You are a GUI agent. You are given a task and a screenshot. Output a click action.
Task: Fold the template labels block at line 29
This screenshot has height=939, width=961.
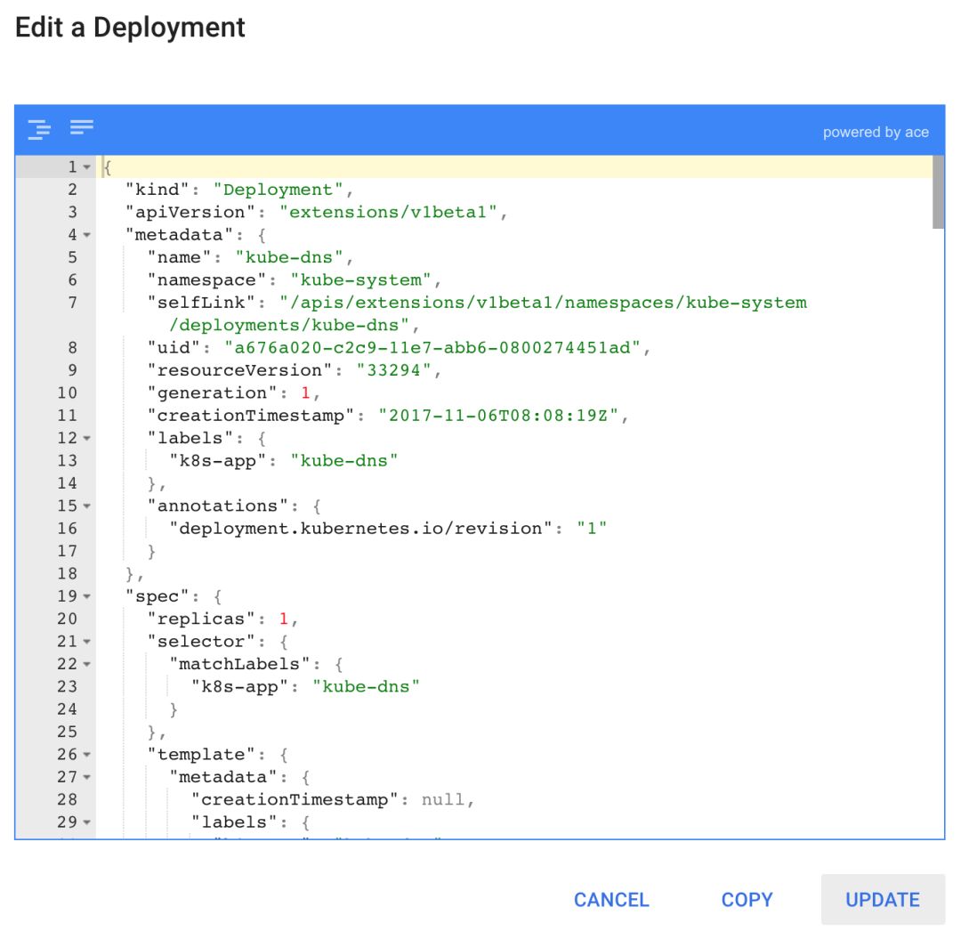87,822
